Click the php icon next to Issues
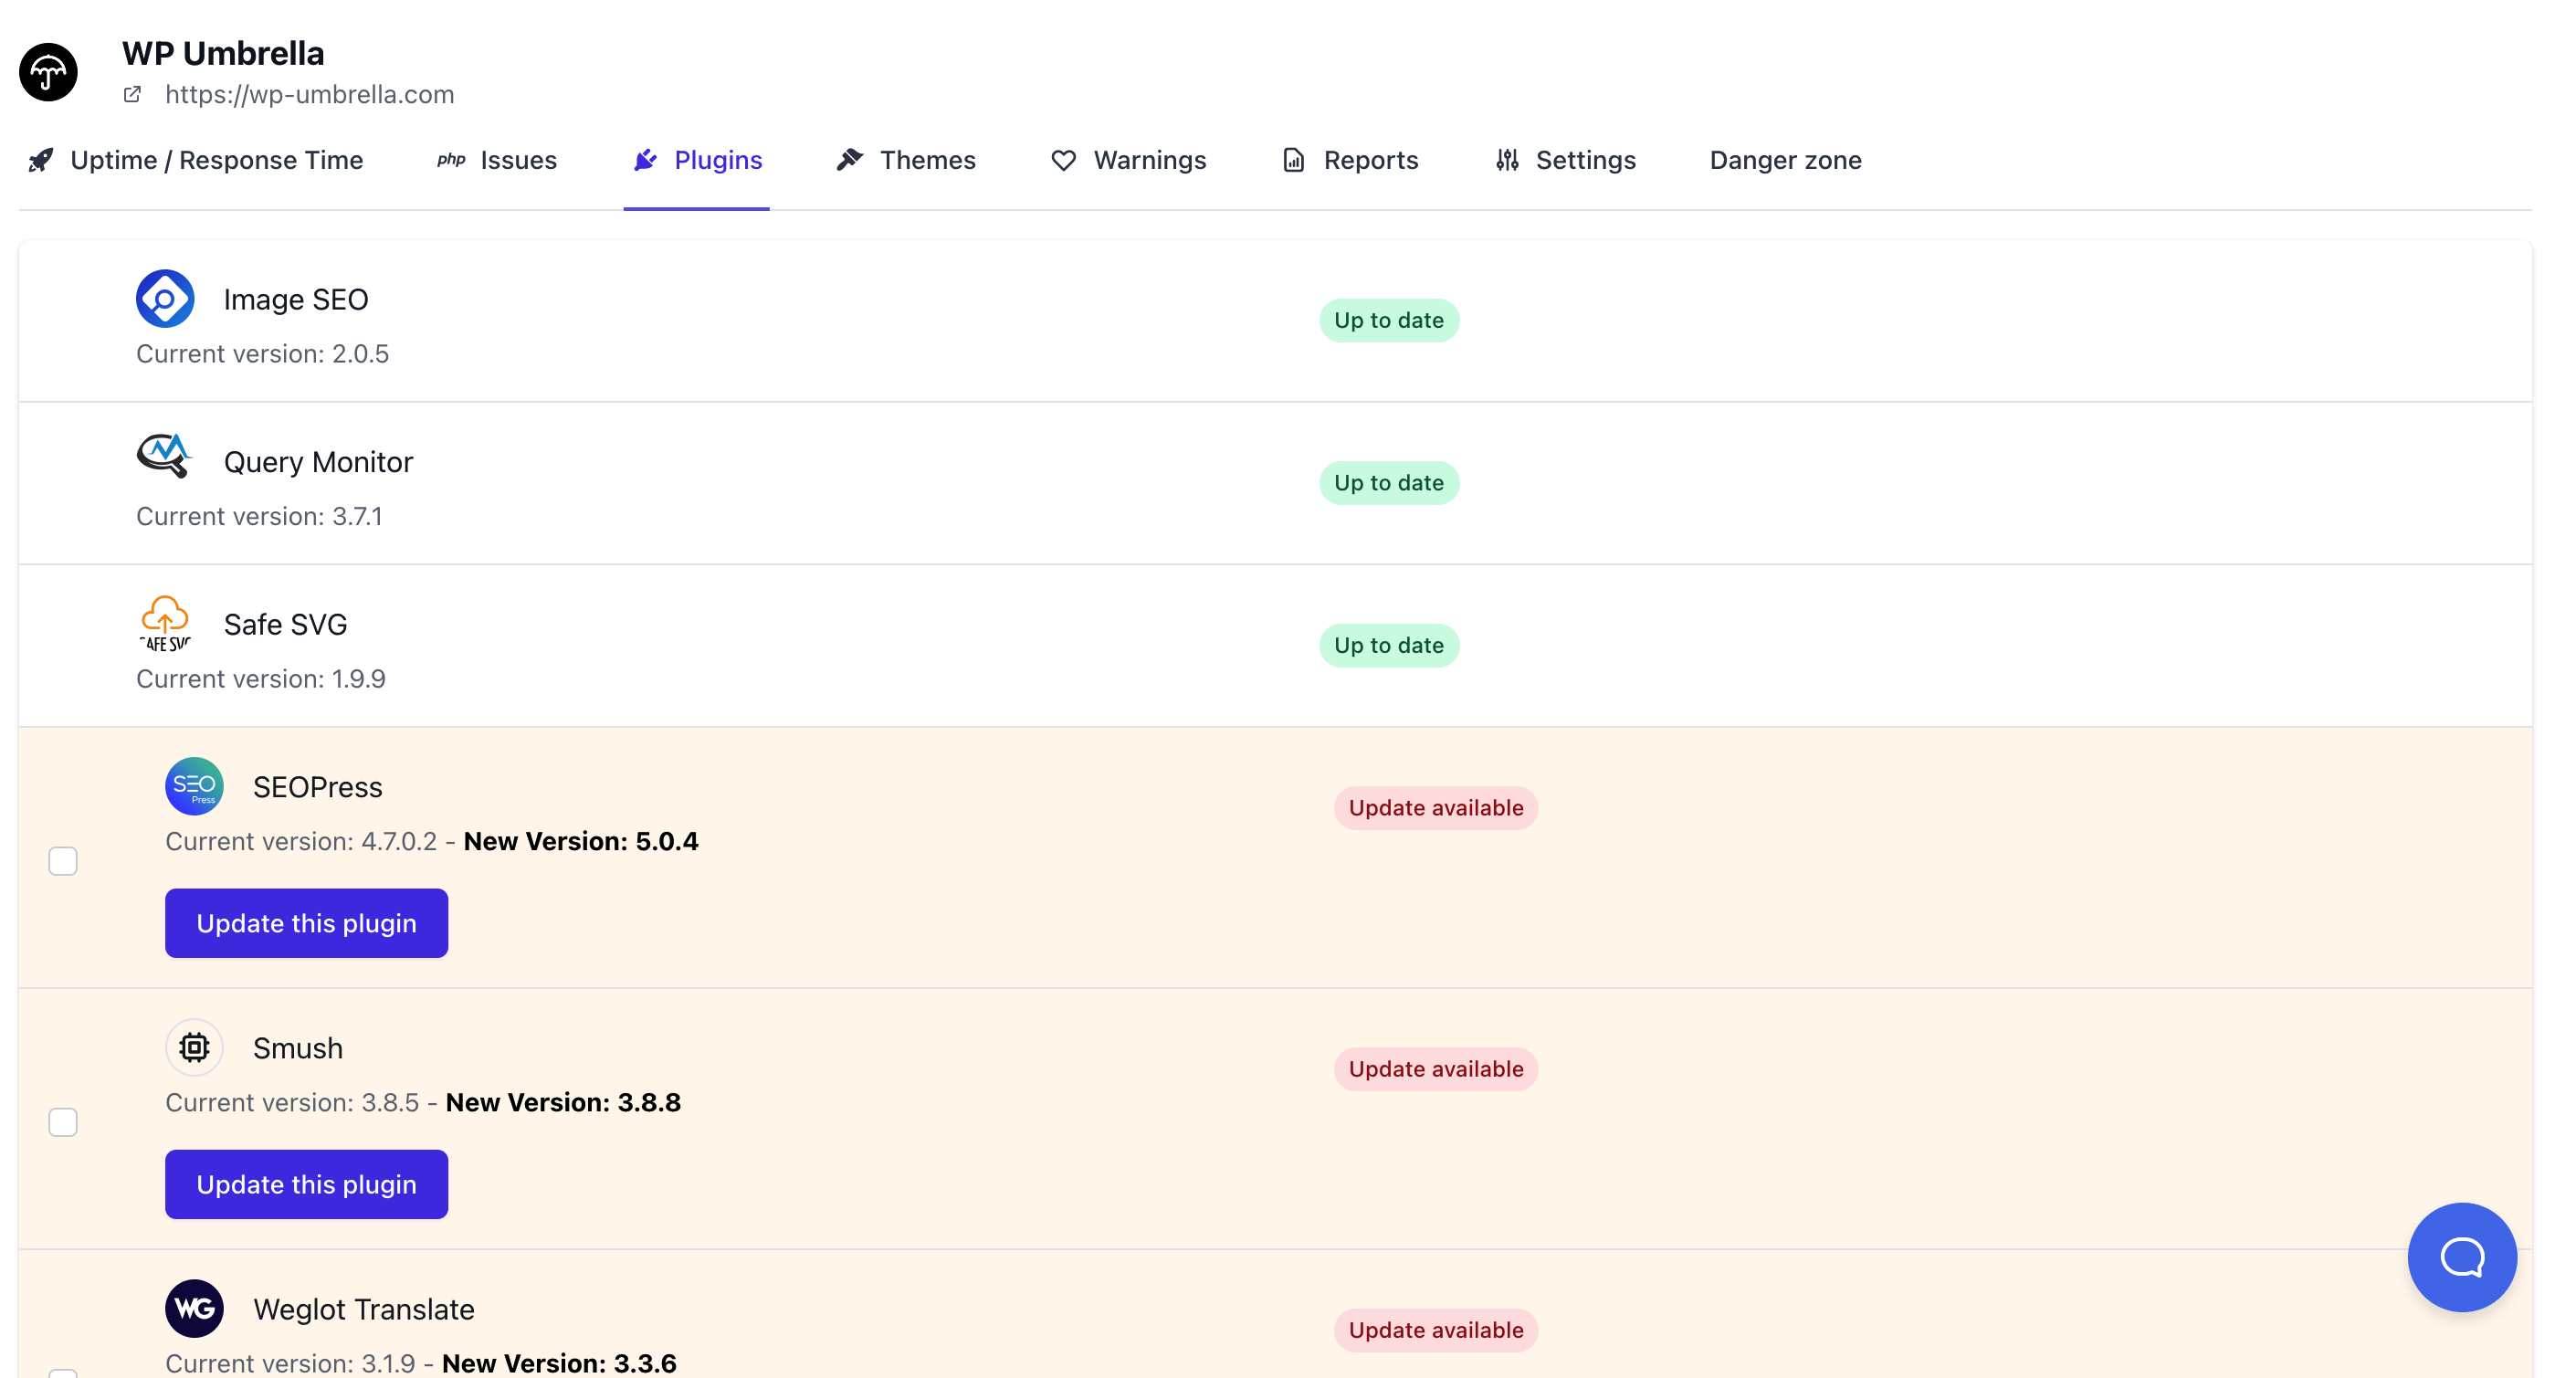 pyautogui.click(x=451, y=160)
